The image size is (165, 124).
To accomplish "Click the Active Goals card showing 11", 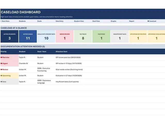I will 28,36.
